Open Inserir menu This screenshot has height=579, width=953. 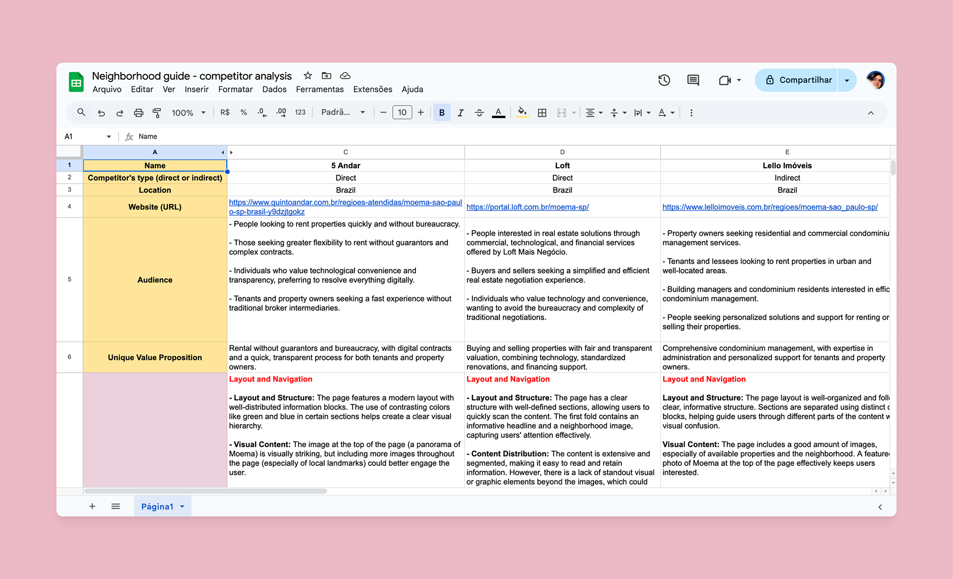[x=197, y=89]
